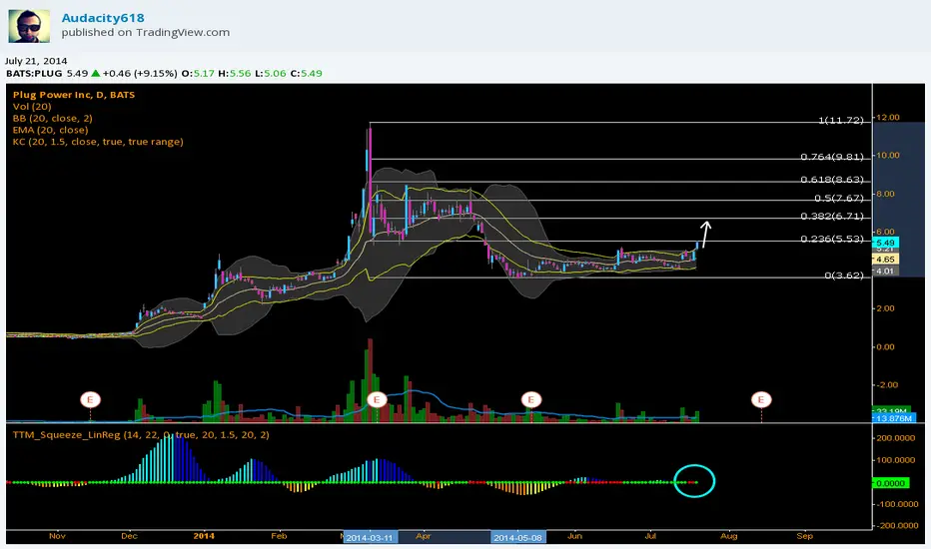Click the 0.618(8.63) Fibonacci level label

click(x=832, y=180)
